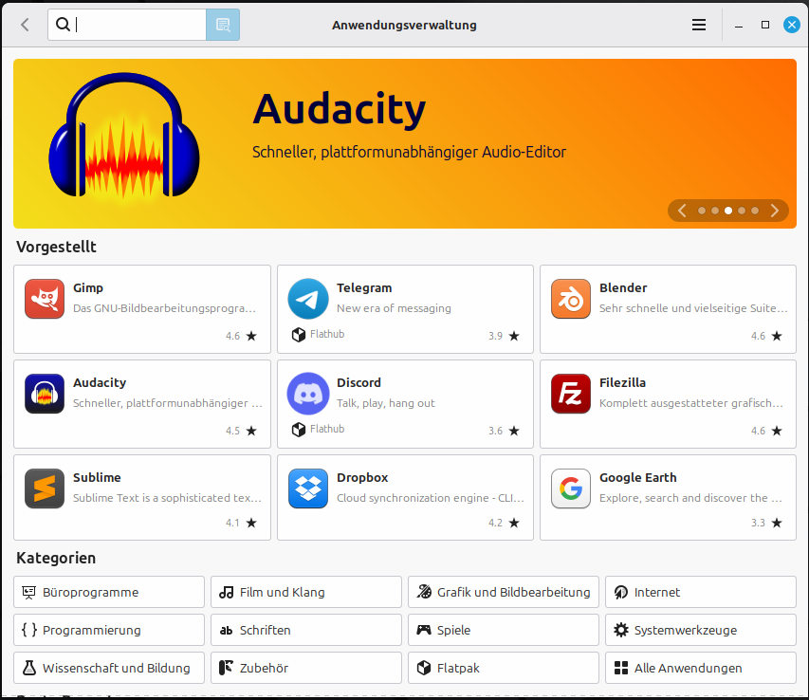Open Telegram app icon
Viewport: 809px width, 700px height.
(308, 299)
